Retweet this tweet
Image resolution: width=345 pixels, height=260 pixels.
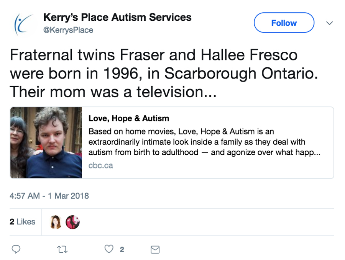point(62,249)
